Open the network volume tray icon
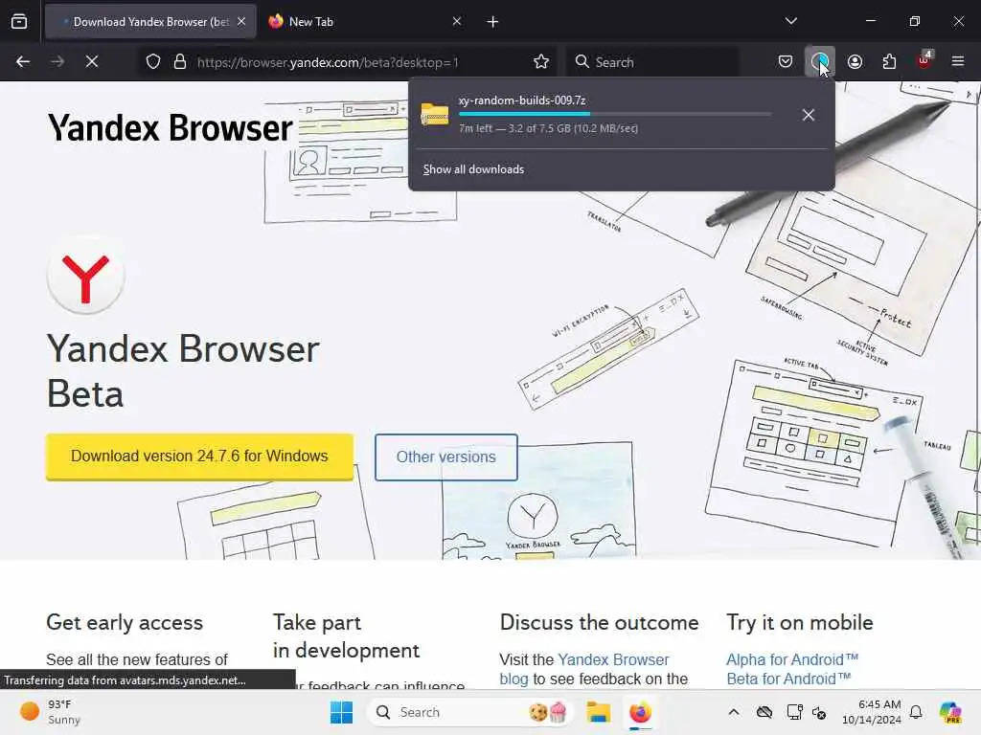Viewport: 981px width, 735px height. point(819,712)
